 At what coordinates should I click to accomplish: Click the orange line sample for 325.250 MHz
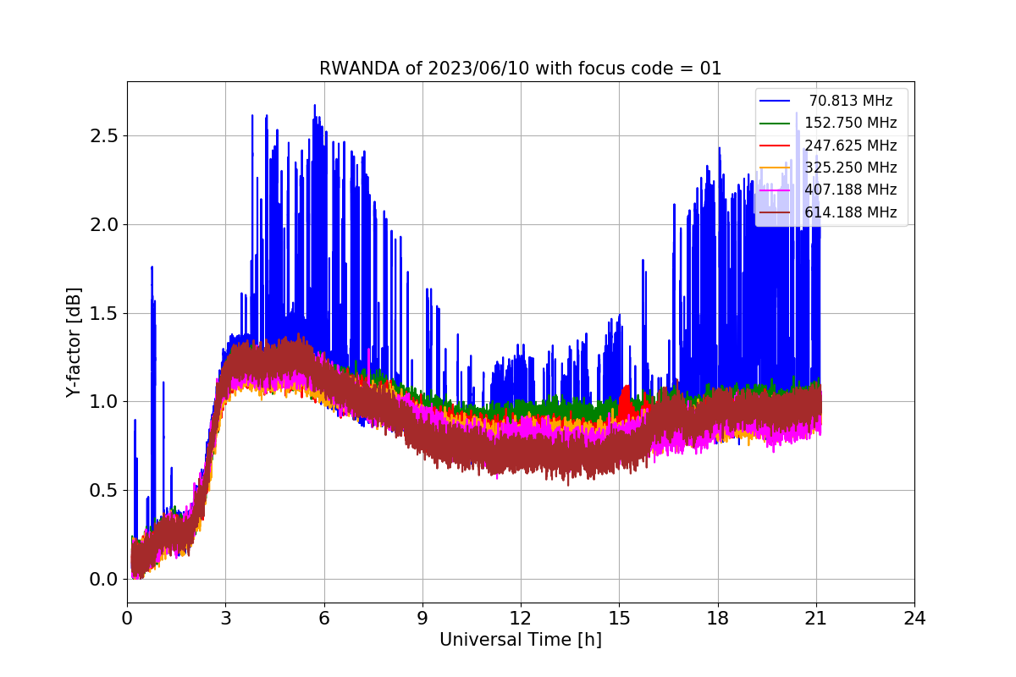[x=776, y=168]
